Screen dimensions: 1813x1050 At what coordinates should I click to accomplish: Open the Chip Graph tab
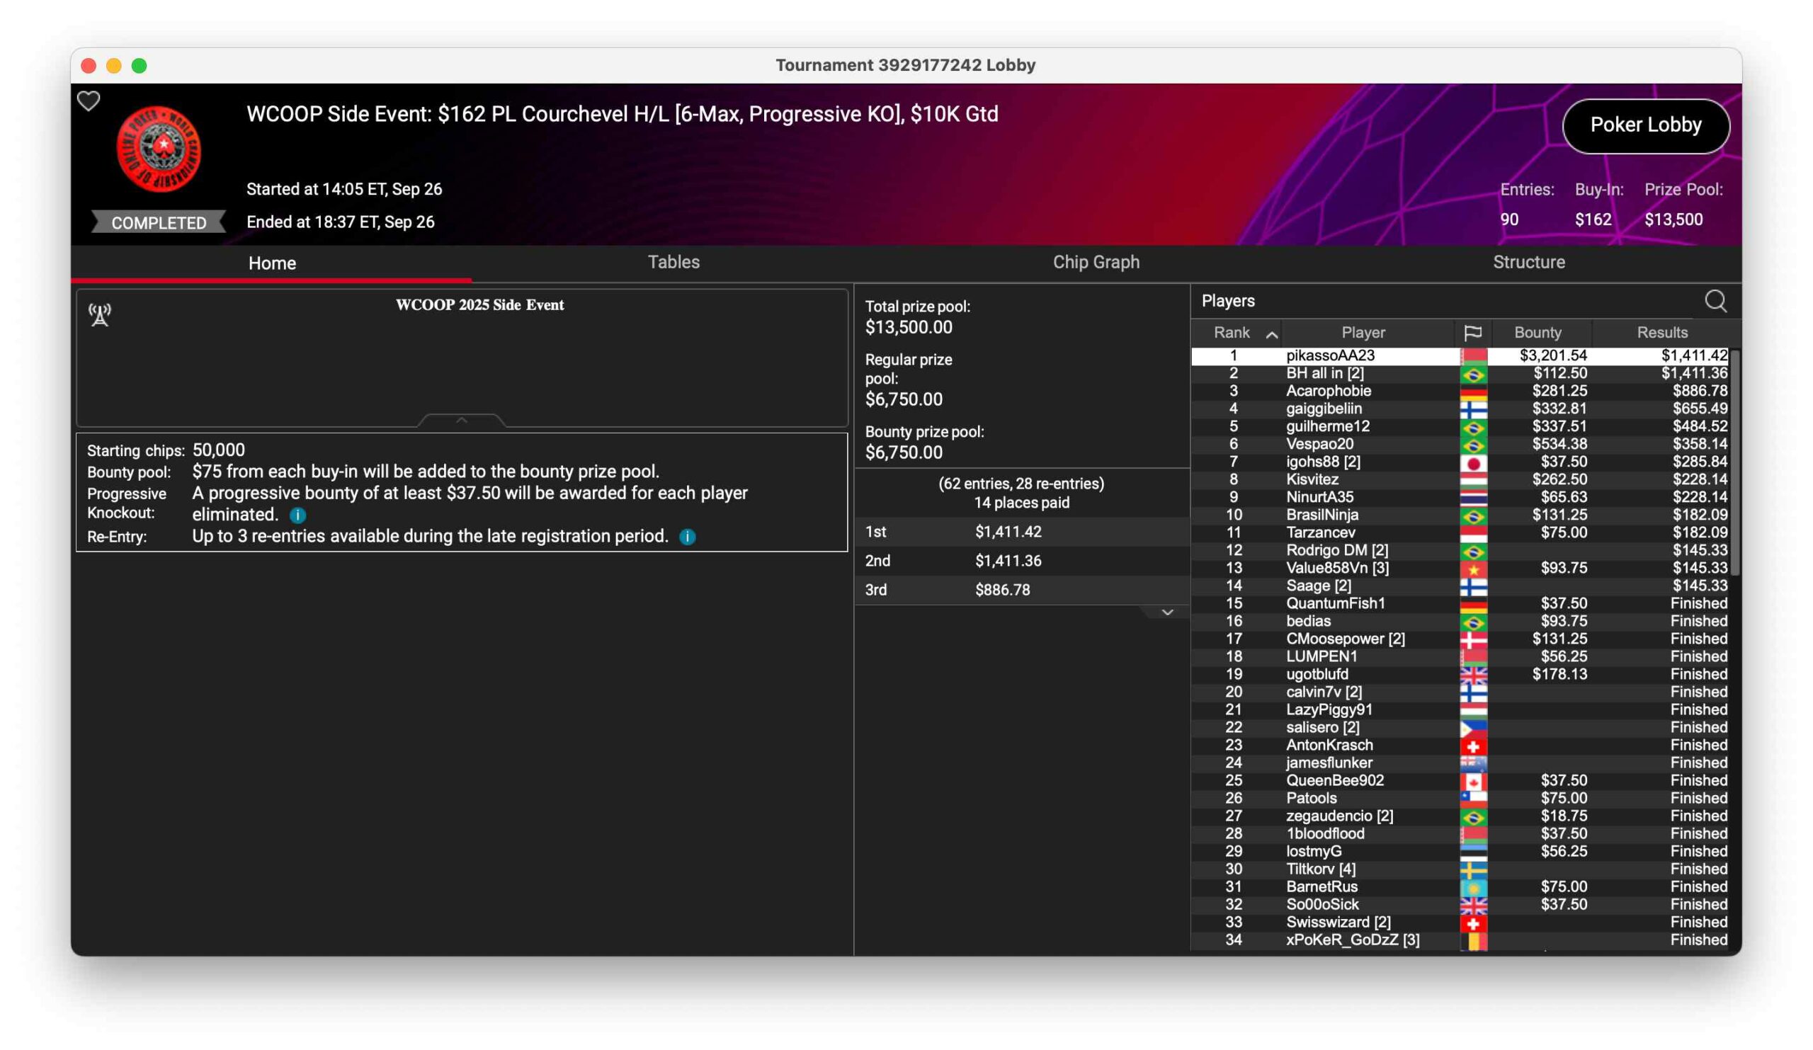1096,263
